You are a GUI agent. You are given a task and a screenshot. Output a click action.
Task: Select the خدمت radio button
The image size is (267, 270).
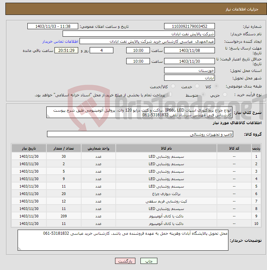[197, 86]
